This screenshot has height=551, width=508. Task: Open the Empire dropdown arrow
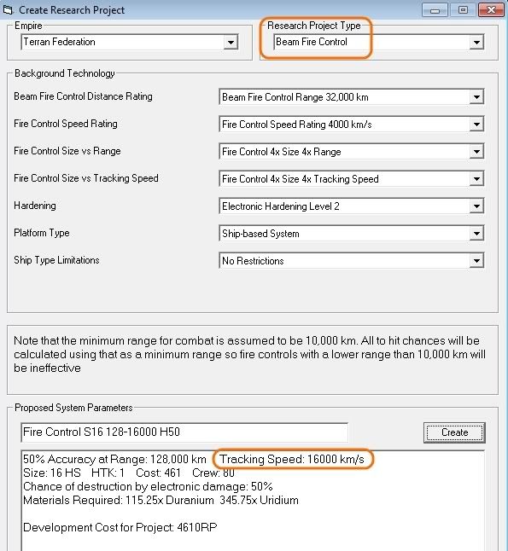231,42
